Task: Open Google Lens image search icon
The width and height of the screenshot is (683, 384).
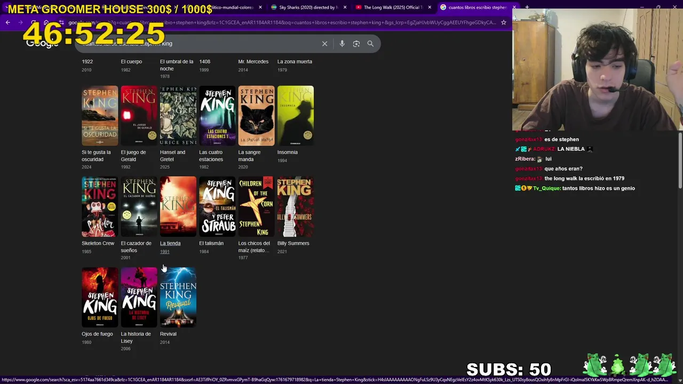Action: tap(356, 44)
